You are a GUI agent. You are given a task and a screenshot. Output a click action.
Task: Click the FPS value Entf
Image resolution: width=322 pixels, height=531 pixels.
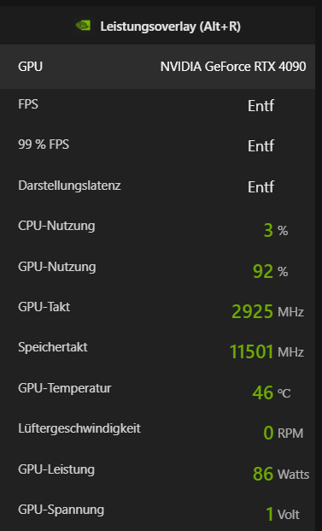(261, 106)
